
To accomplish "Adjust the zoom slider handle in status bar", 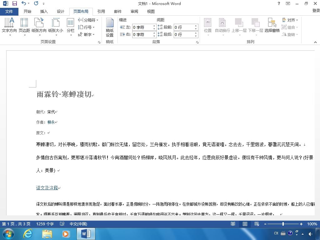I will click(283, 224).
